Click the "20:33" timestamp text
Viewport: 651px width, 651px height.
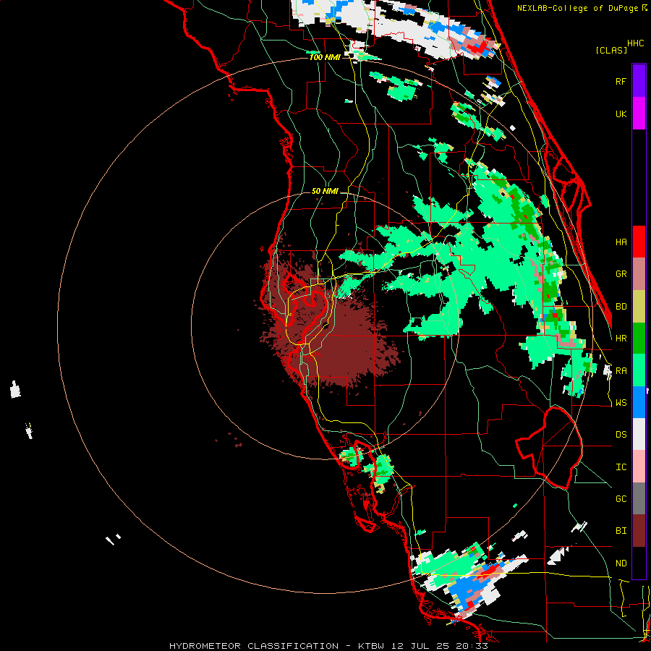coord(474,646)
